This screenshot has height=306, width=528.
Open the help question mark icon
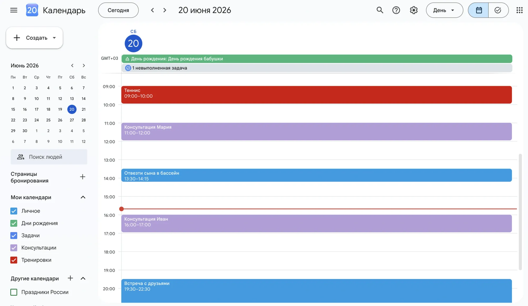click(396, 10)
